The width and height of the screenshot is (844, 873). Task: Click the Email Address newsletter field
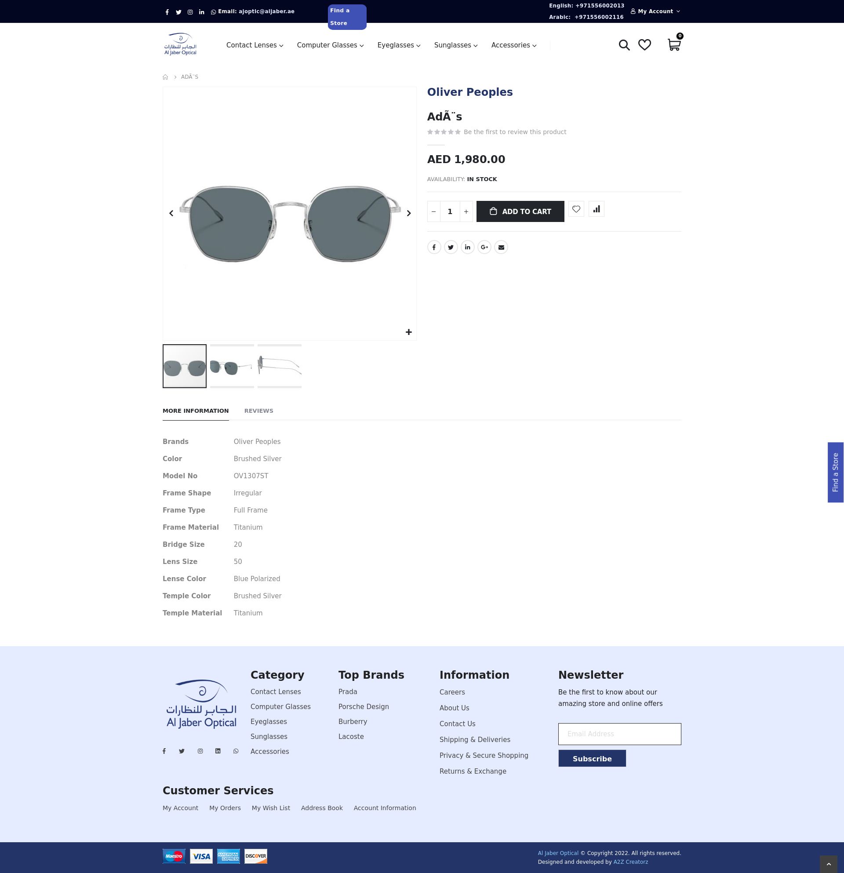click(619, 734)
